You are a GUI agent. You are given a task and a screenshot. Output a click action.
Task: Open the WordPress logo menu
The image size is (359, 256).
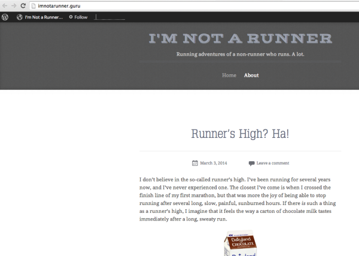point(5,17)
